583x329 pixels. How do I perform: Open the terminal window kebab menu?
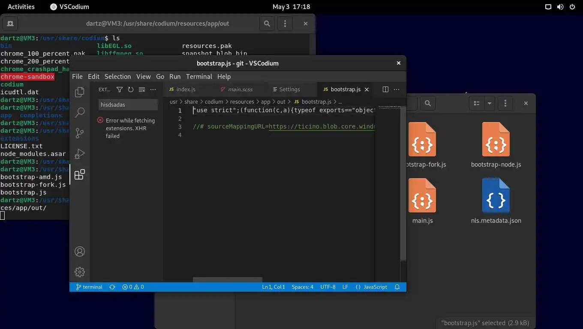[x=285, y=24]
